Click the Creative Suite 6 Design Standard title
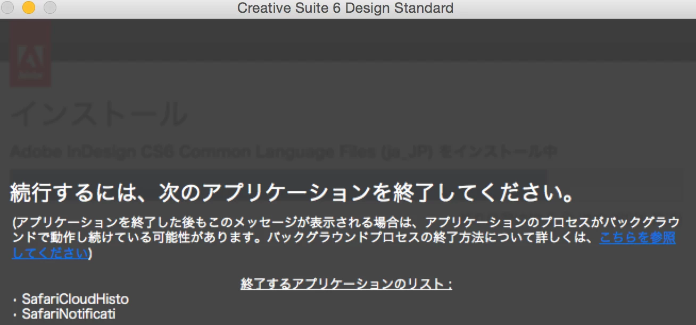The width and height of the screenshot is (696, 325). (345, 8)
